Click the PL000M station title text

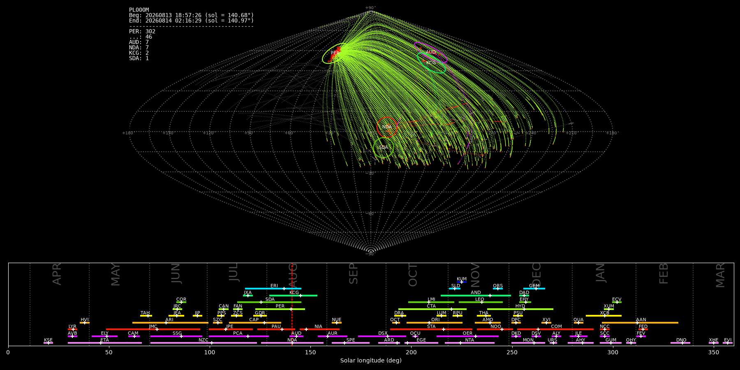pos(139,10)
